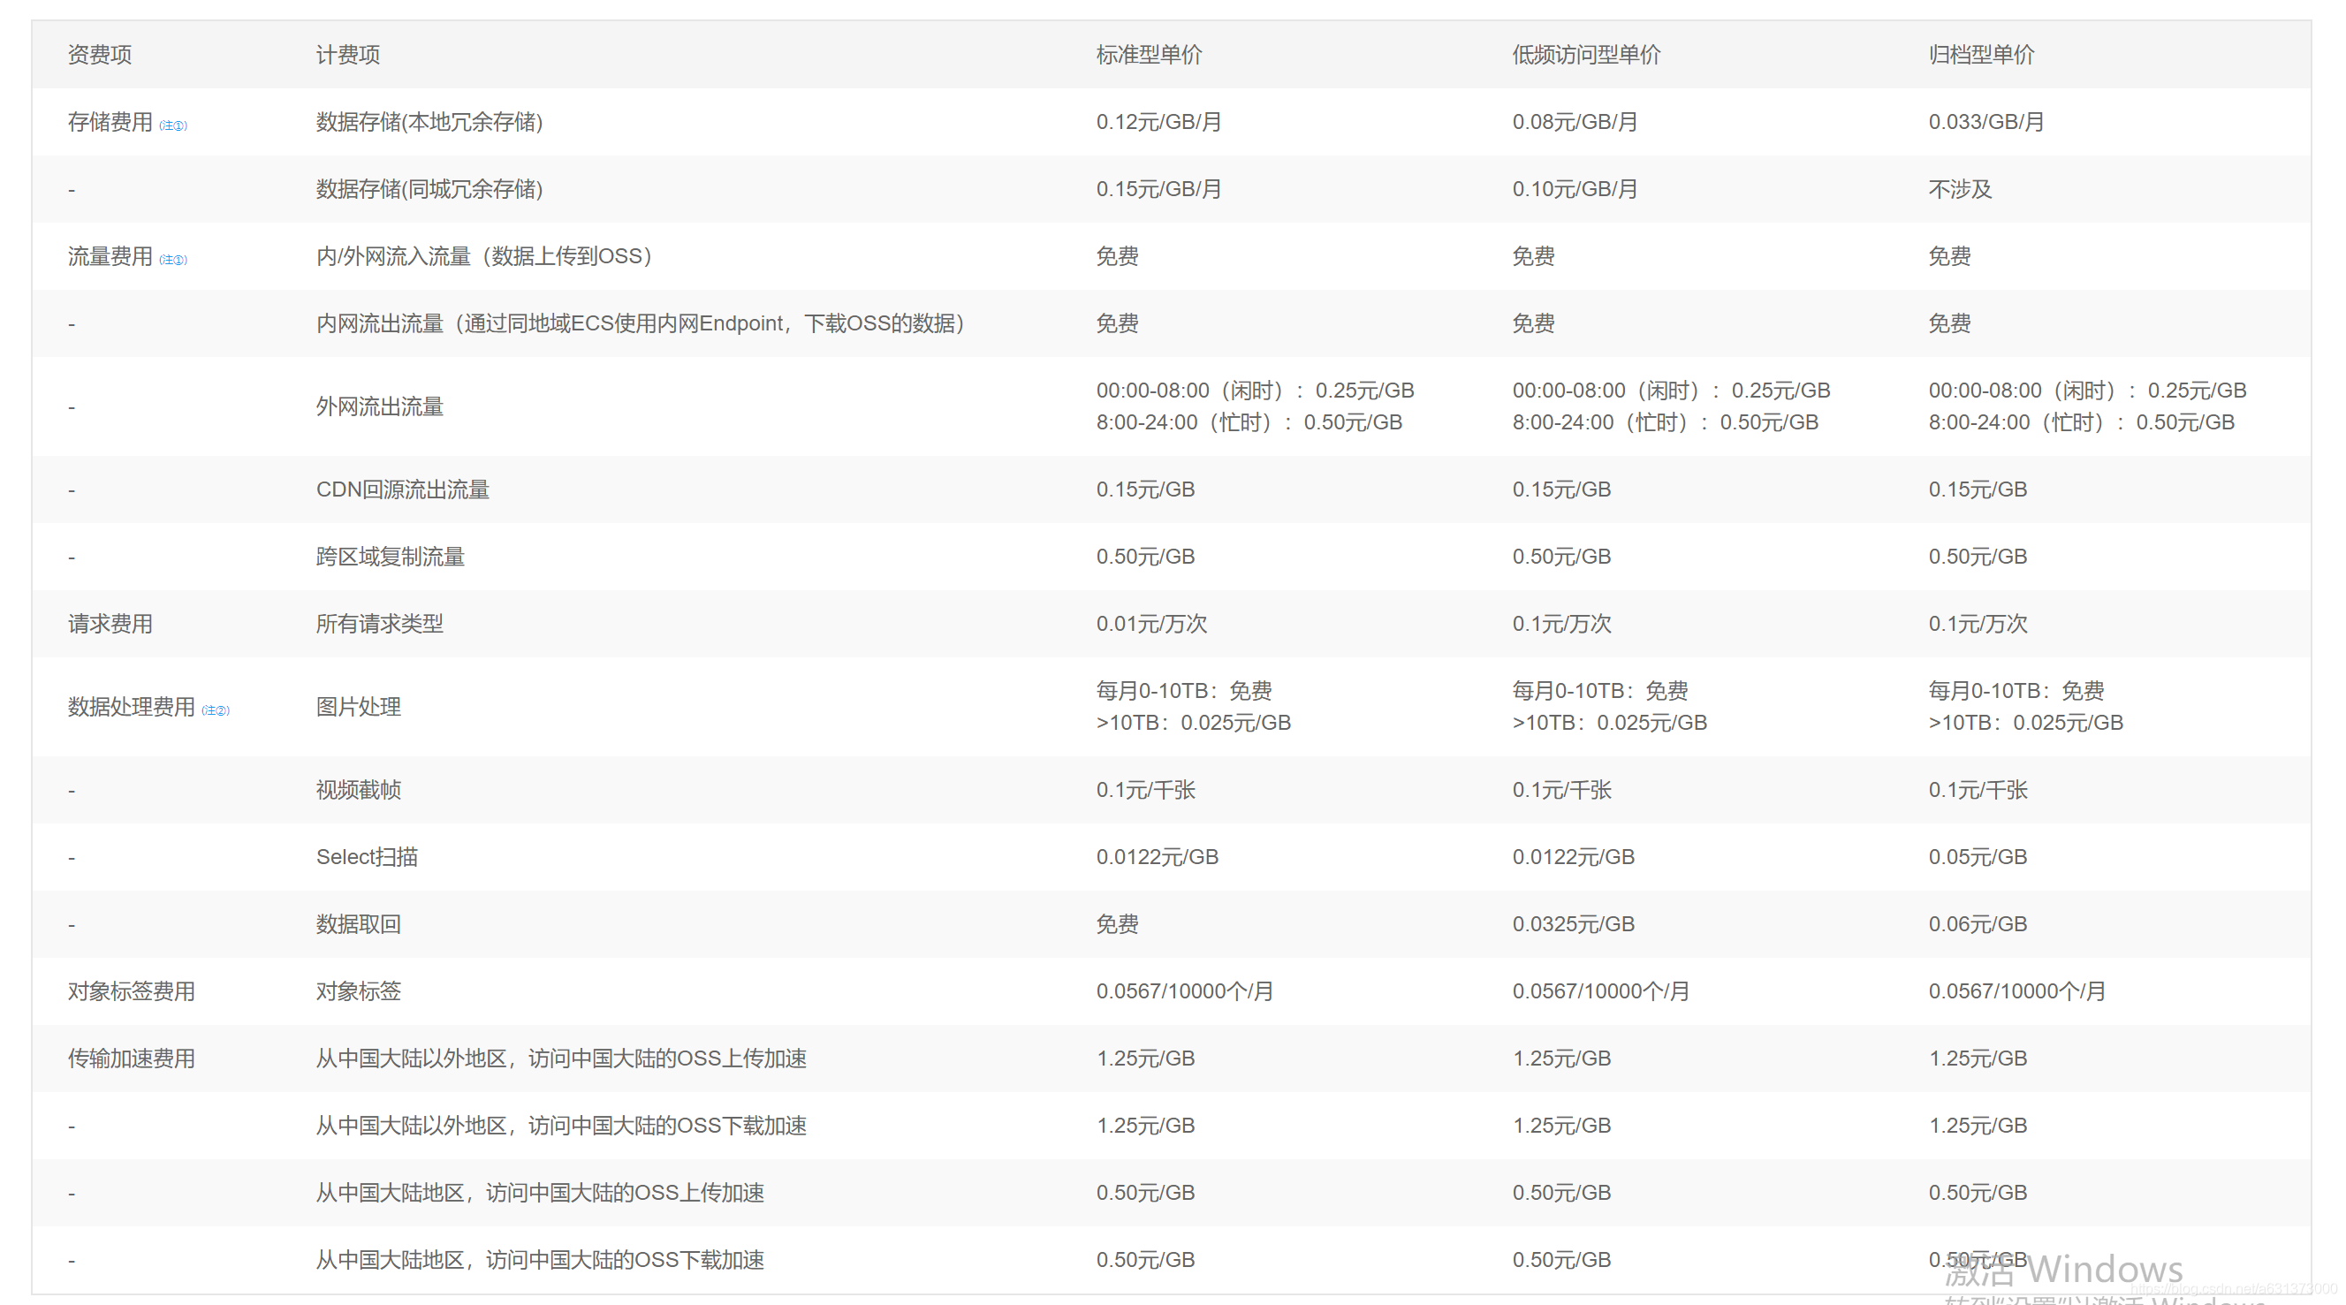This screenshot has width=2346, height=1305.
Task: Click the 资费项 column header
Action: pyautogui.click(x=99, y=55)
